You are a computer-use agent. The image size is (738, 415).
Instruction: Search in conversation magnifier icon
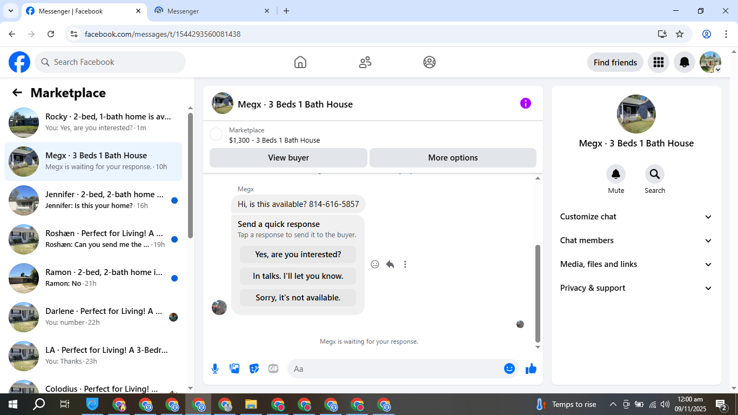pos(655,174)
